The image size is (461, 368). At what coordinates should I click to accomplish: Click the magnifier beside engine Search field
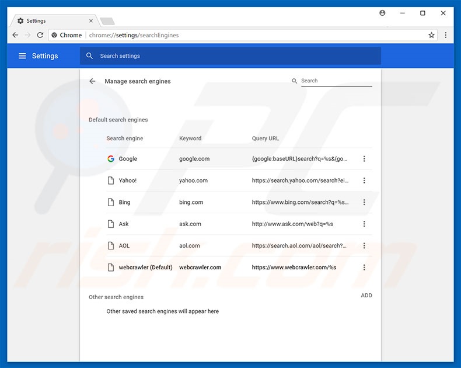[294, 81]
